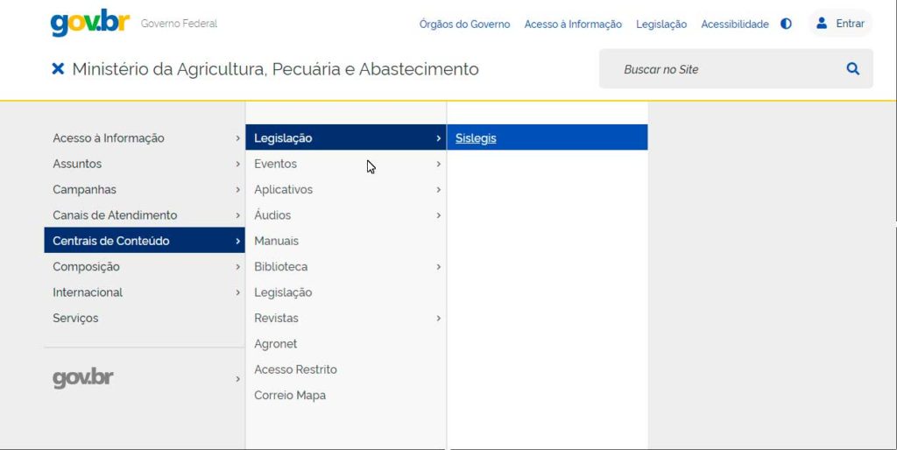This screenshot has height=450, width=897.
Task: Expand the Eventos submenu arrow
Action: point(438,164)
